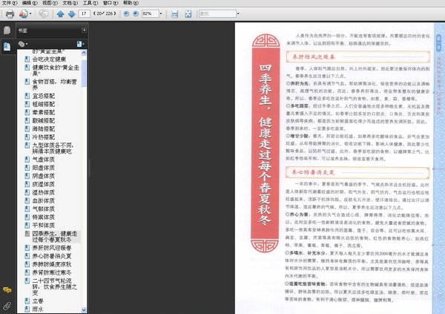Select bookmark 湿热体质
Image resolution: width=445 pixels, height=314 pixels.
tap(44, 192)
